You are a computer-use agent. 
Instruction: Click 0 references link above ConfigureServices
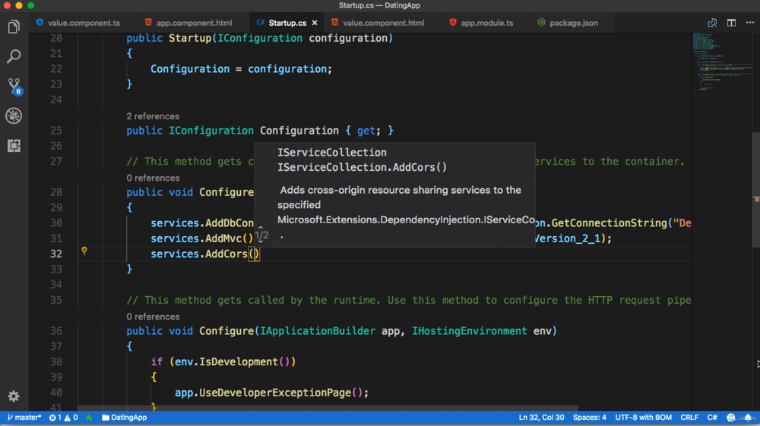[153, 178]
